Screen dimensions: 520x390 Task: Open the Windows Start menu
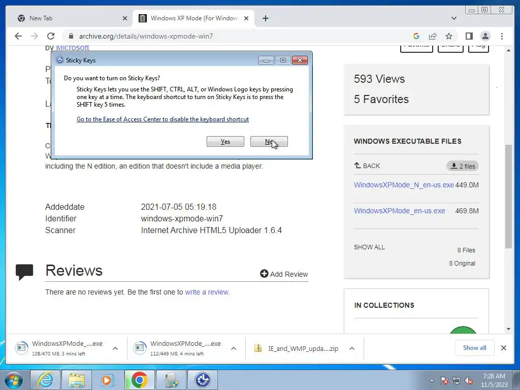click(x=14, y=380)
